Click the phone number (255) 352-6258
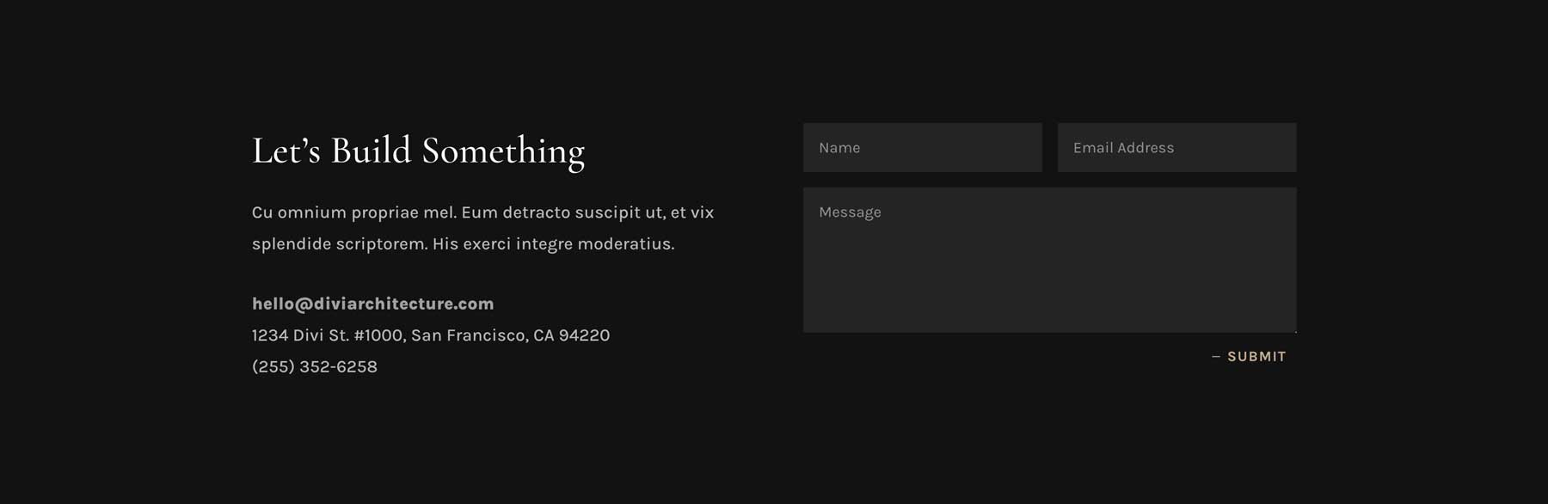The image size is (1548, 504). 315,366
